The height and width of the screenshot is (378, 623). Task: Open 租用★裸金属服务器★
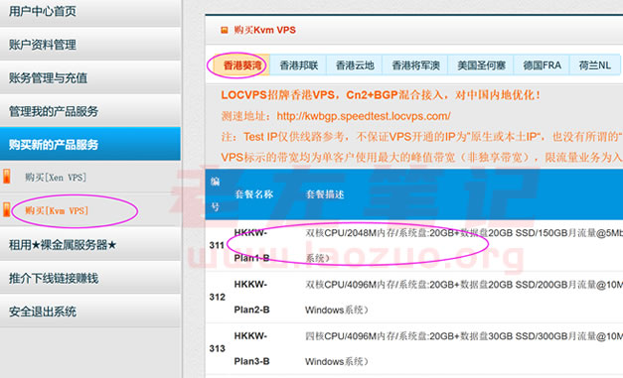[90, 245]
